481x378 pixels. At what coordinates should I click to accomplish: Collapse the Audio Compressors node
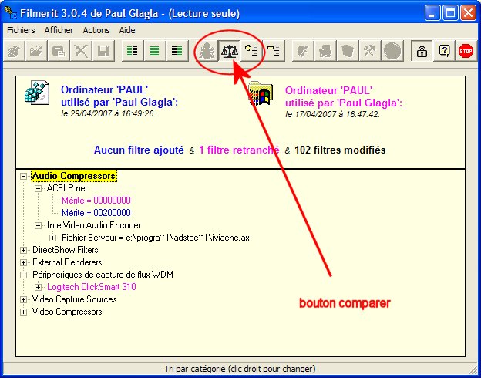click(23, 176)
